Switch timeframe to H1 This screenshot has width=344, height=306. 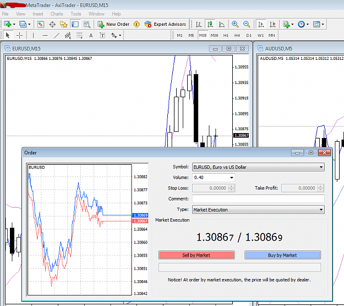point(226,35)
